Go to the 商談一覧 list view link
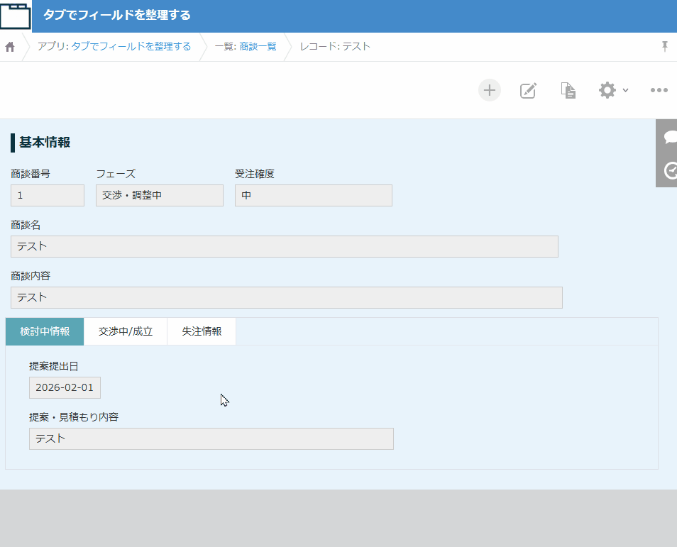677x547 pixels. click(258, 46)
